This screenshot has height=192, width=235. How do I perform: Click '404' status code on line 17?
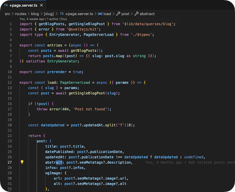tap(65, 109)
